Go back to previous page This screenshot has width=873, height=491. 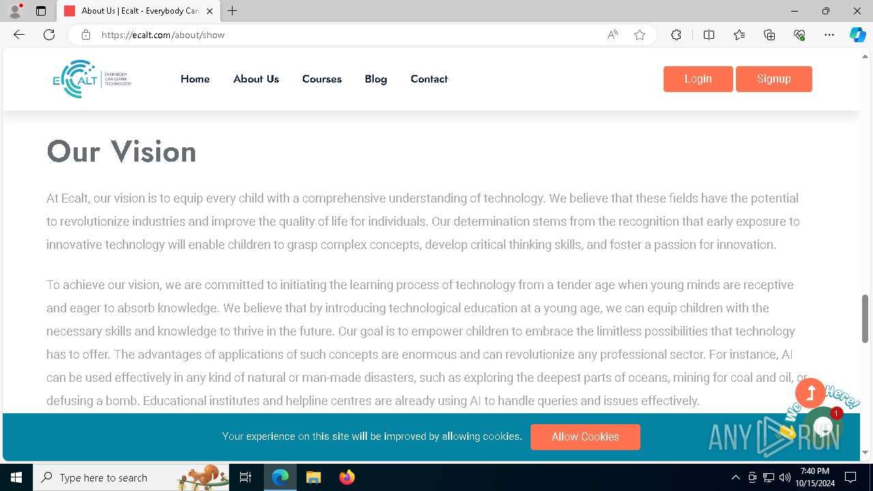tap(19, 35)
